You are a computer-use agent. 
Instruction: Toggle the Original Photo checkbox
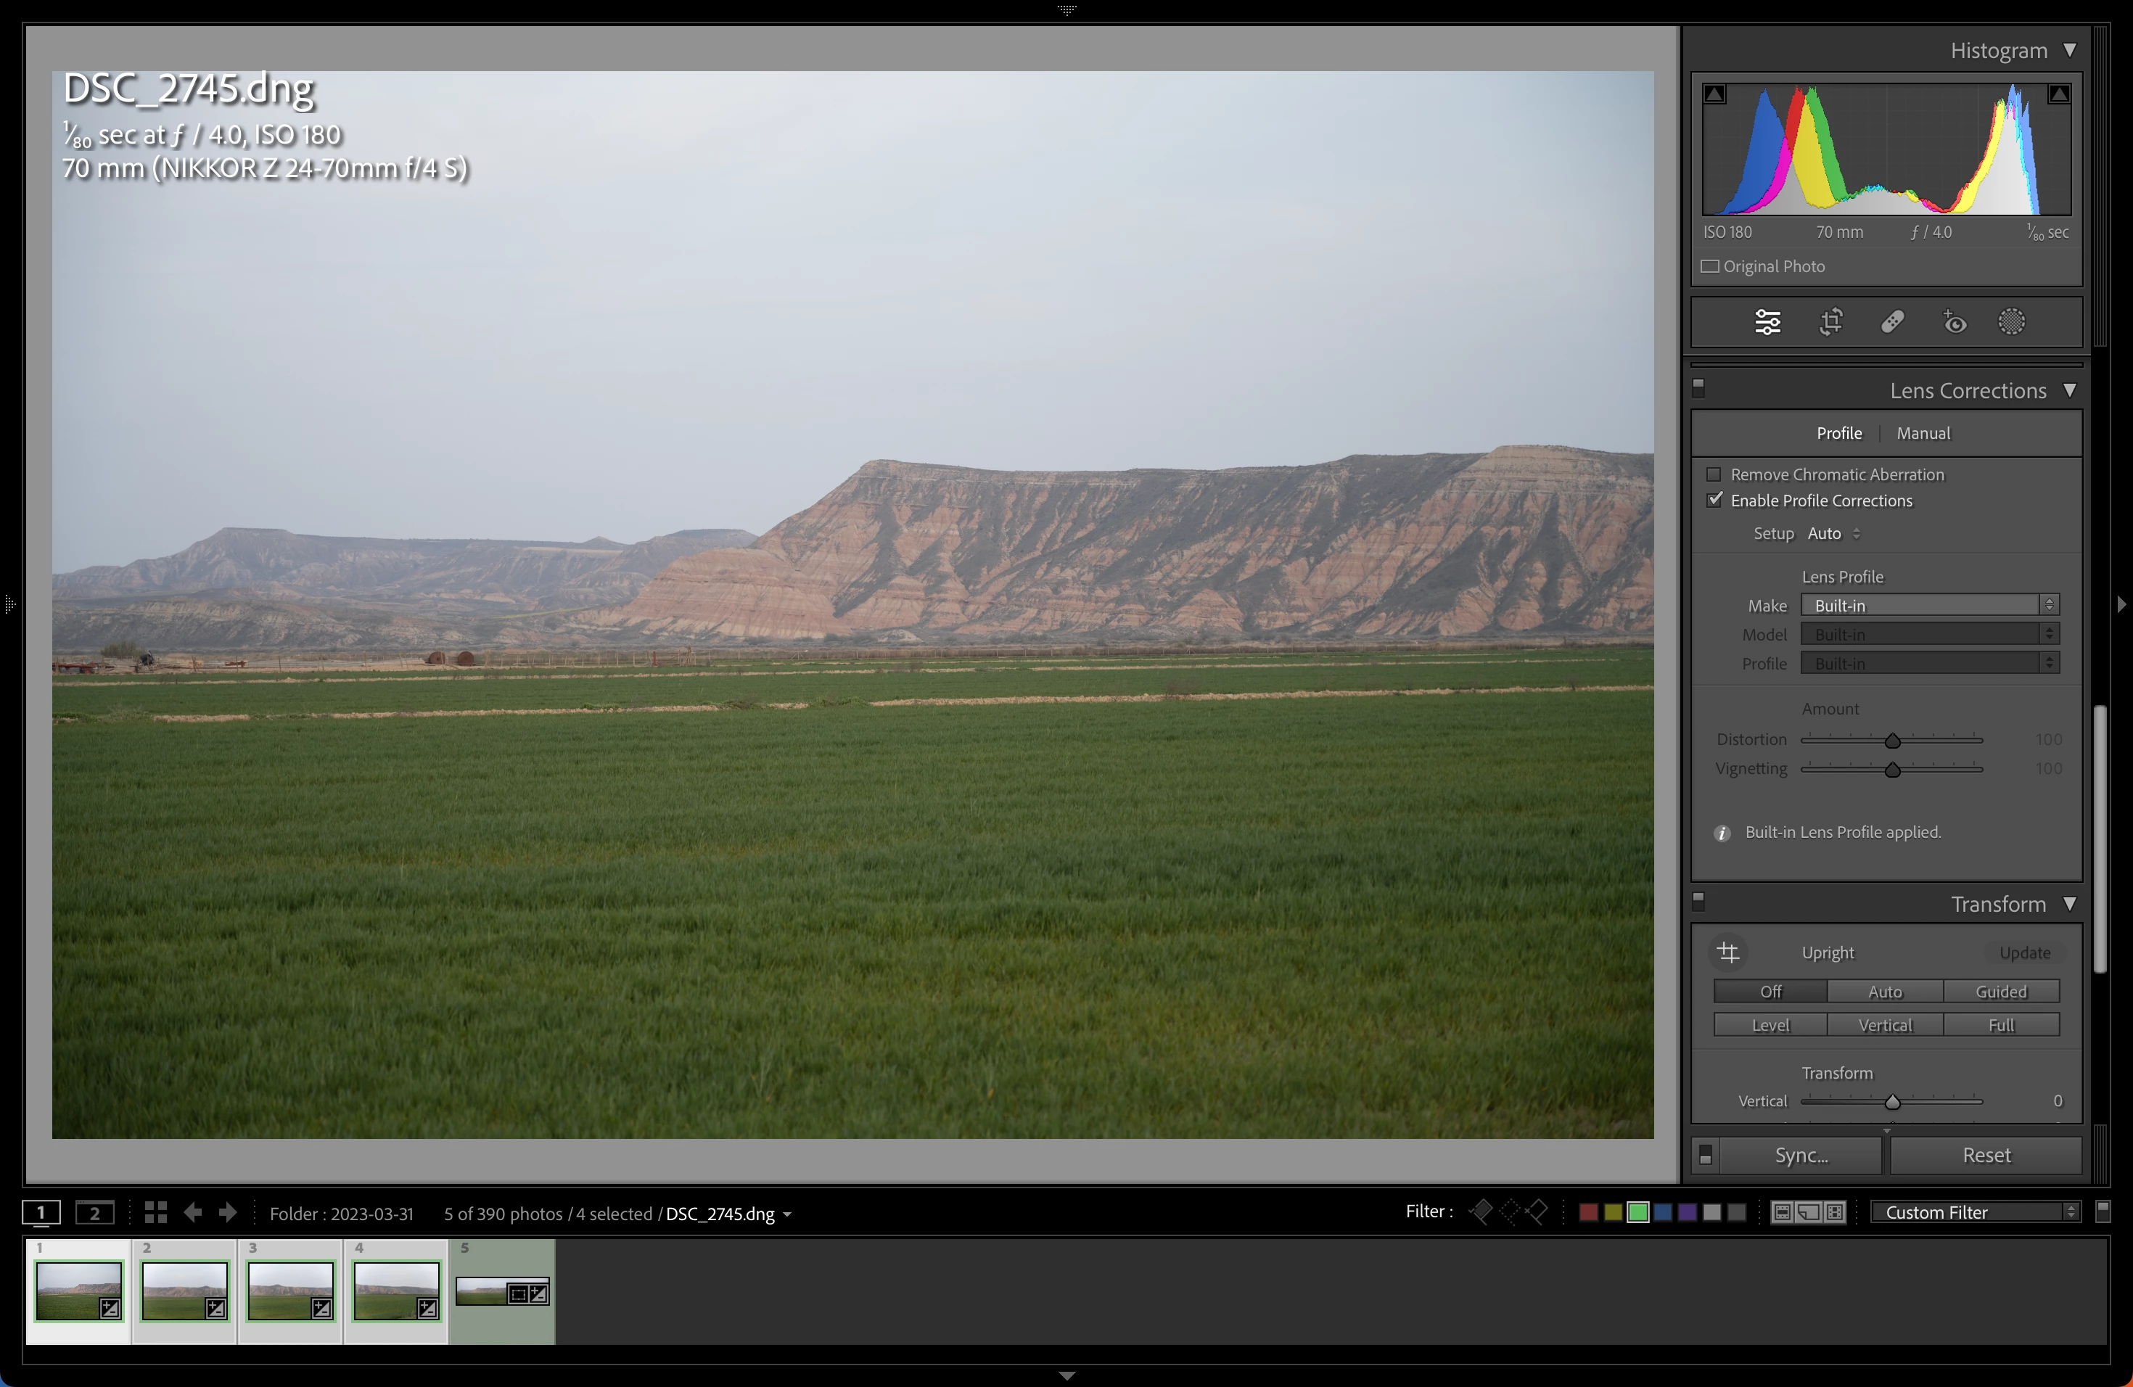(1710, 266)
